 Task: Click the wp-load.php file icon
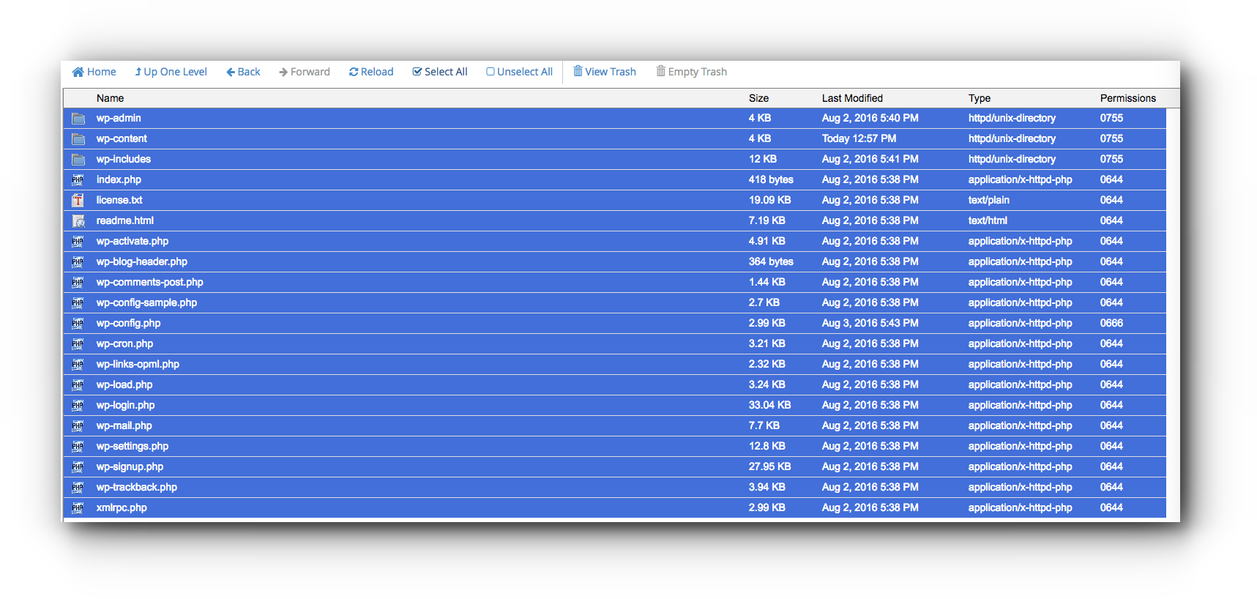[78, 384]
